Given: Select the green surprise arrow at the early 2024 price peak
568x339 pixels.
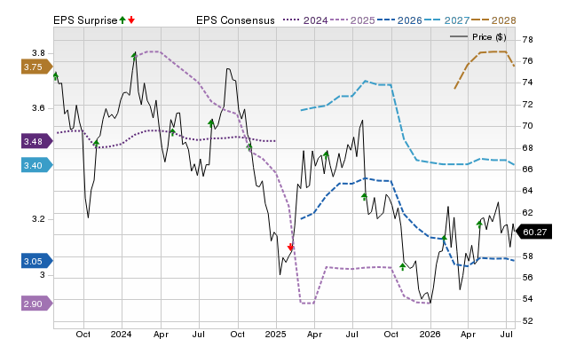Looking at the screenshot, I should click(x=134, y=56).
